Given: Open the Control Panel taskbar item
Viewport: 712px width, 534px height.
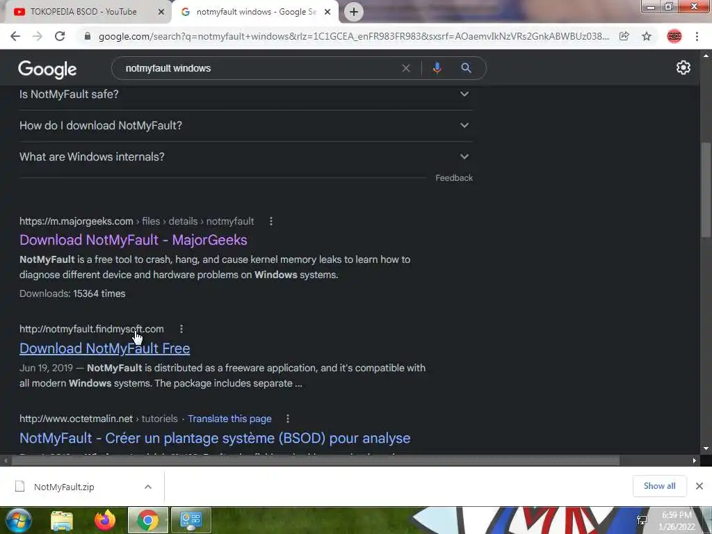Looking at the screenshot, I should click(191, 520).
